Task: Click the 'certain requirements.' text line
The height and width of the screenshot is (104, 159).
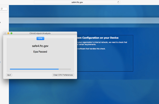Action: tap(87, 44)
